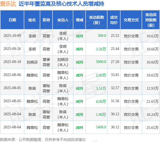Image resolution: width=160 pixels, height=142 pixels.
Task: Click 减持 in the 2025-09-18 row
Action: tap(79, 62)
